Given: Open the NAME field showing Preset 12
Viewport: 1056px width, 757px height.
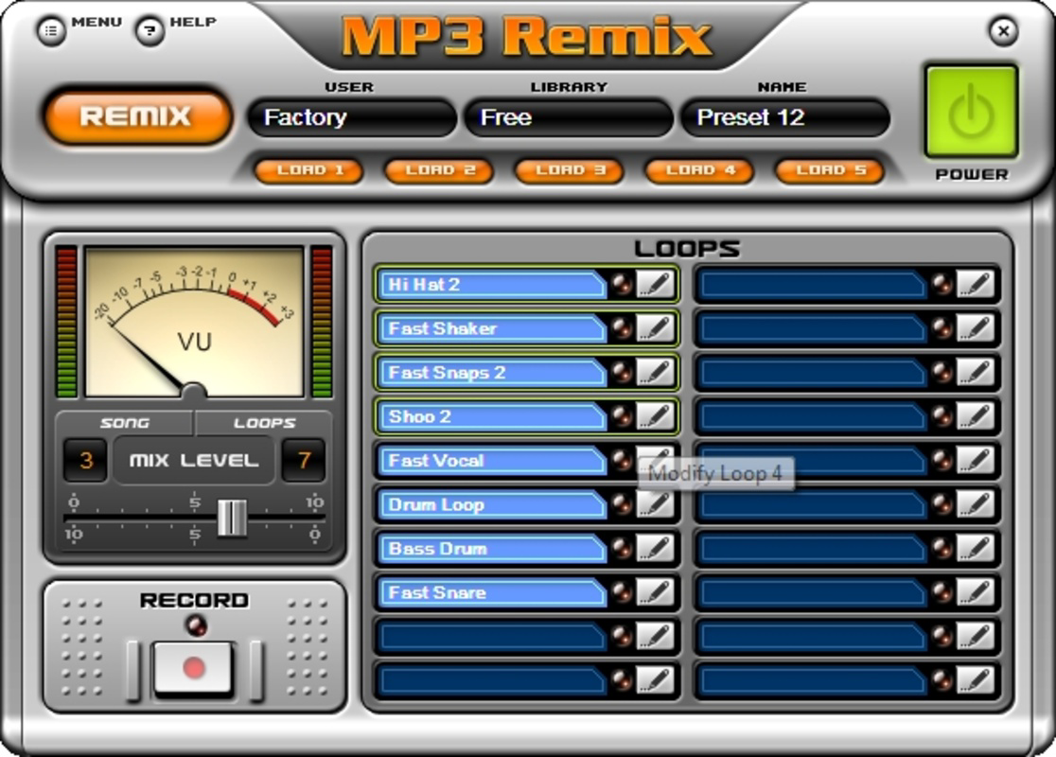Looking at the screenshot, I should click(x=785, y=117).
